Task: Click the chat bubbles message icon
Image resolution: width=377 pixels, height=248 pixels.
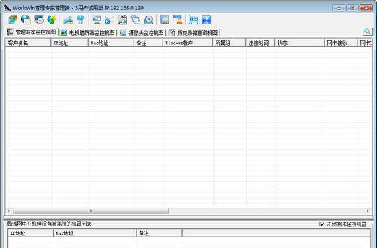Action: (x=136, y=20)
